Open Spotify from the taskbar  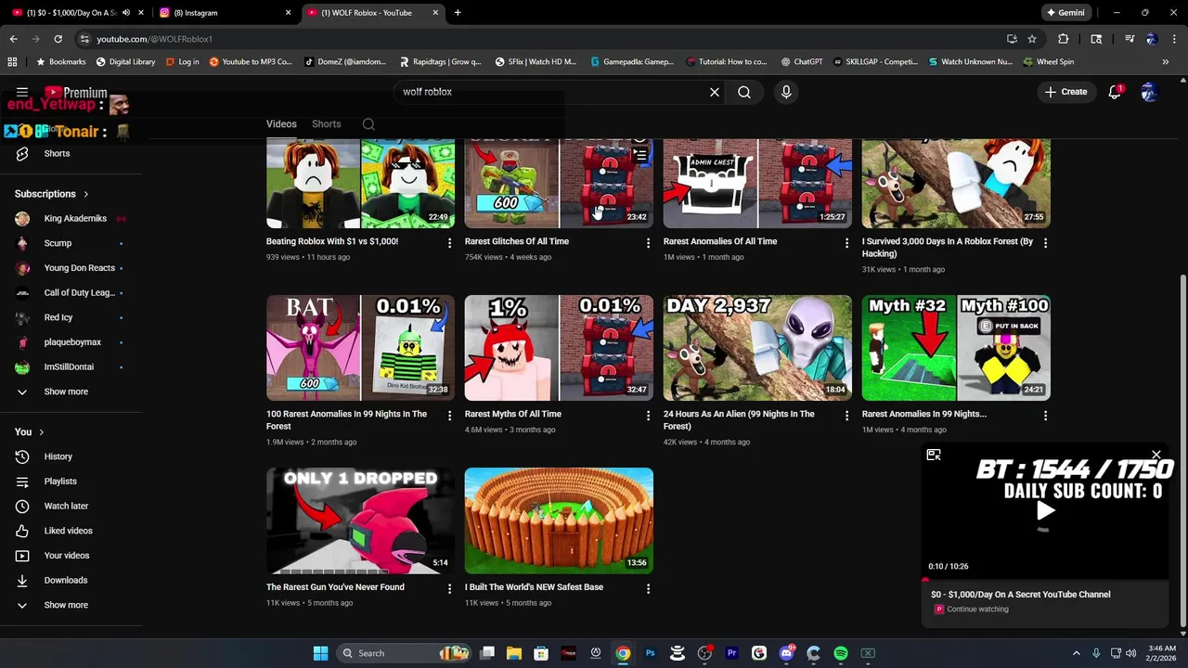coord(841,653)
